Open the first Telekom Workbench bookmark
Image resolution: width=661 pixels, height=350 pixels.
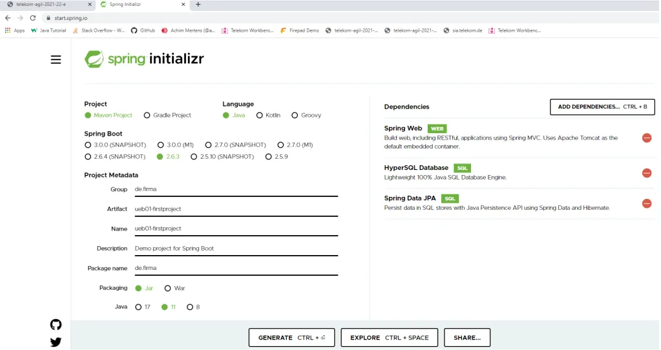[248, 30]
